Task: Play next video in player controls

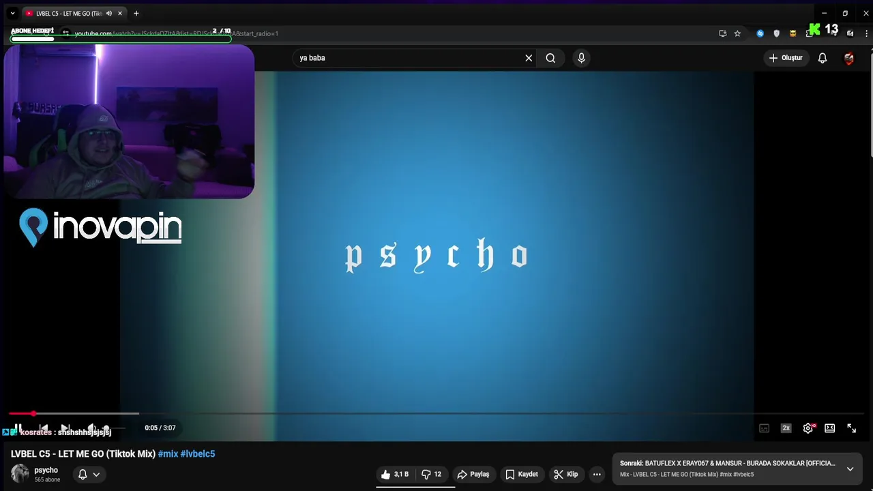Action: 65,428
